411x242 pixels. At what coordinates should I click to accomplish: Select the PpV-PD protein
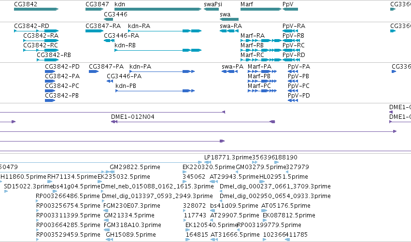pos(293,100)
